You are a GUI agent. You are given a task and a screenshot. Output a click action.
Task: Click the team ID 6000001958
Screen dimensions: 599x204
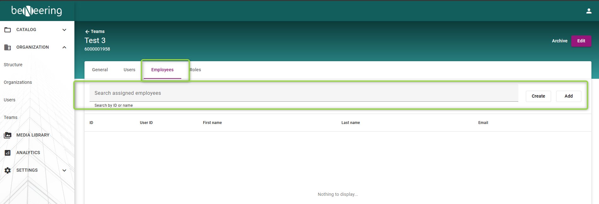click(97, 49)
